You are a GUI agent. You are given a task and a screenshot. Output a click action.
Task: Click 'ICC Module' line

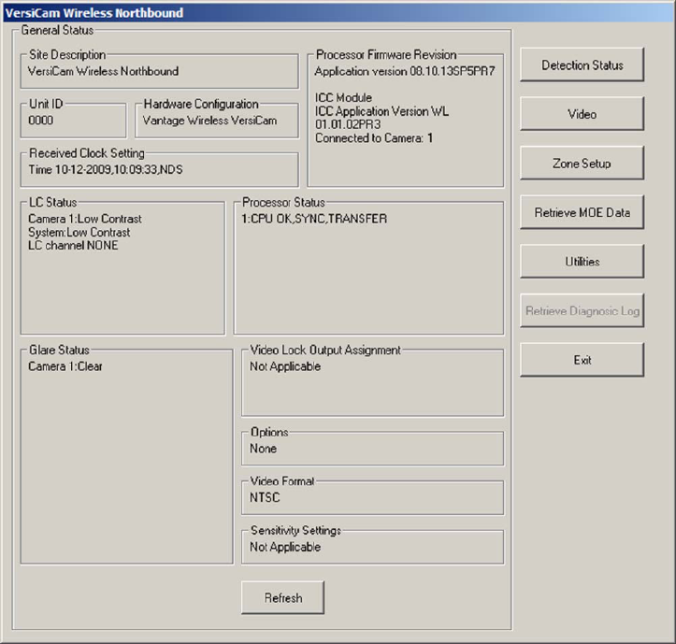tap(343, 97)
